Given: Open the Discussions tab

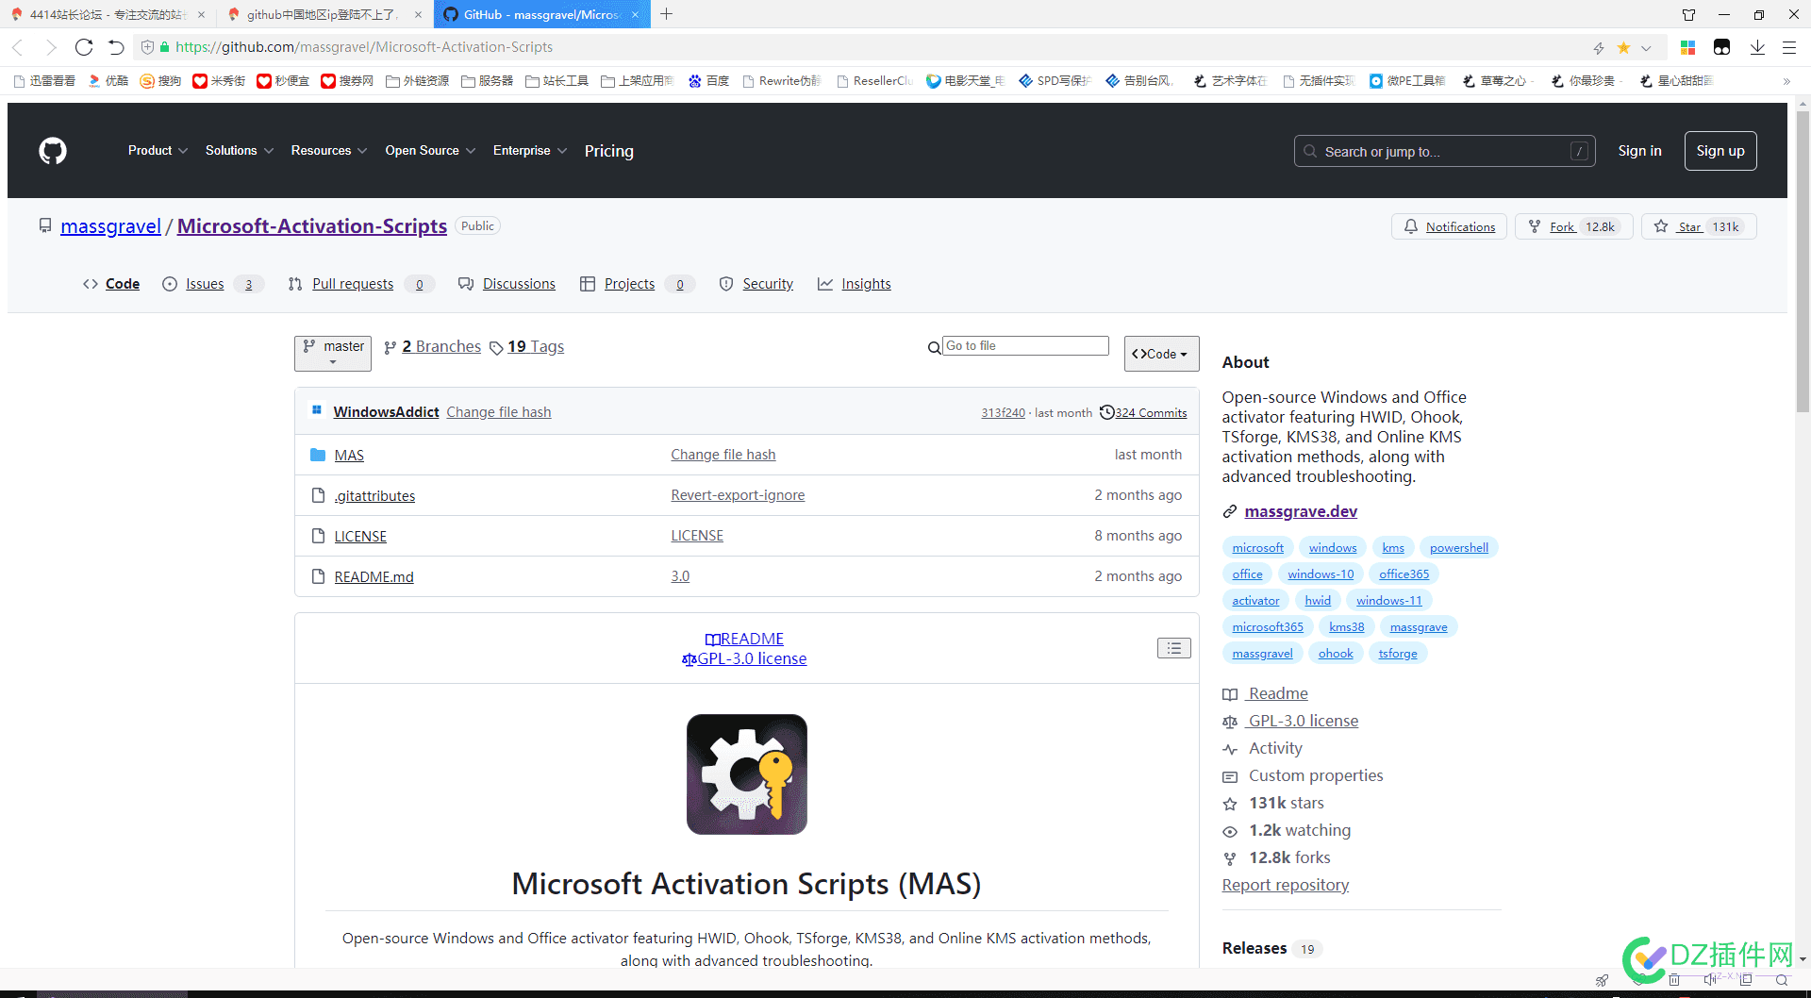Looking at the screenshot, I should [x=507, y=284].
